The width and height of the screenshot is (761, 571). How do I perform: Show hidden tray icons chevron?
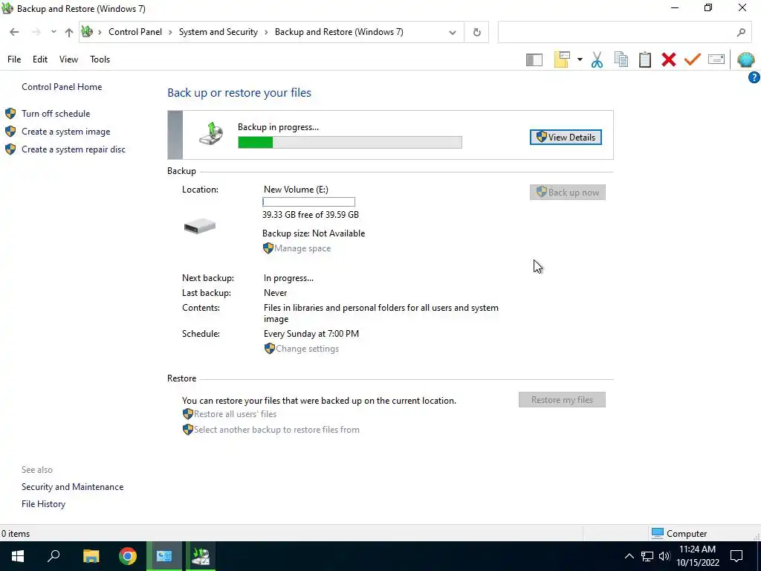click(x=629, y=556)
